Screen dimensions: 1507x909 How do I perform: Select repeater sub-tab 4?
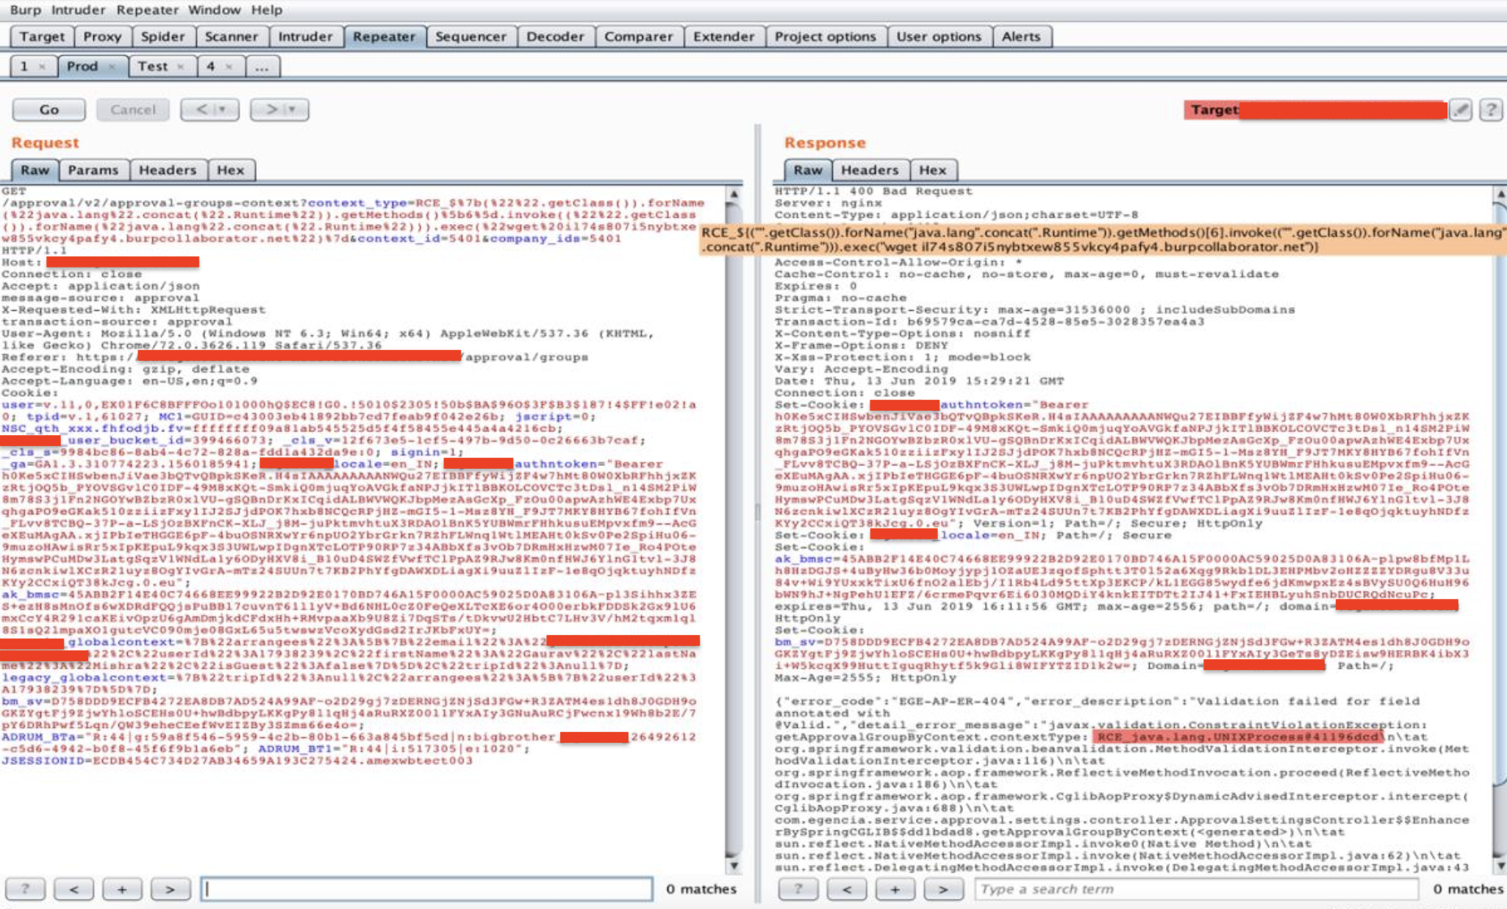tap(210, 66)
